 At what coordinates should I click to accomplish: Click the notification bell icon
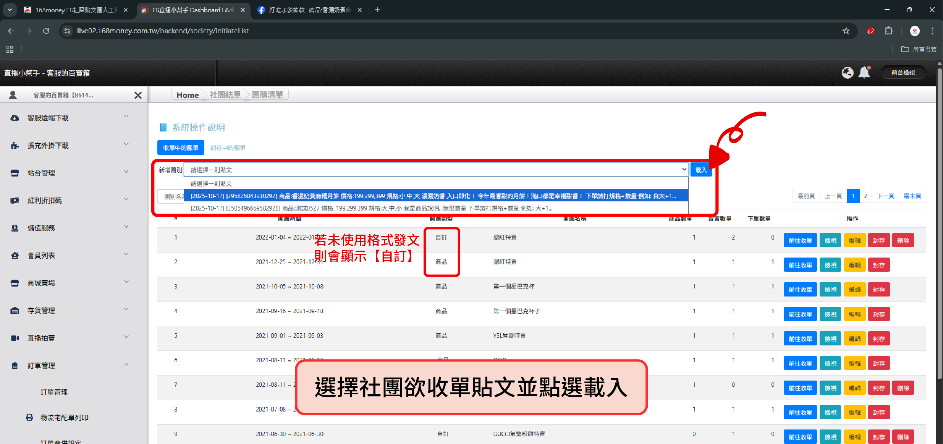tap(864, 73)
